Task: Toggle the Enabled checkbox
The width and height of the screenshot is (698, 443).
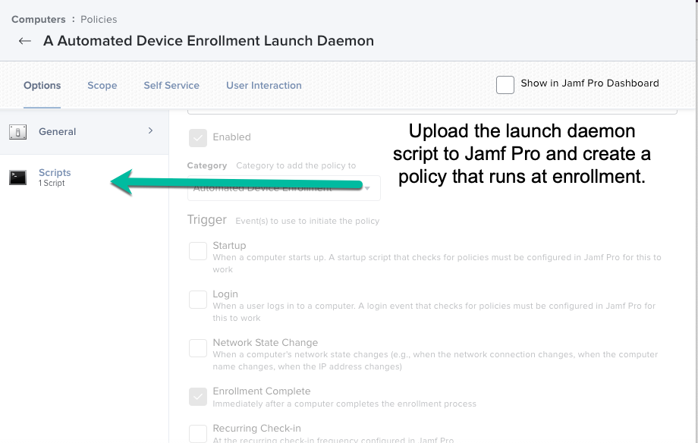Action: [x=198, y=138]
